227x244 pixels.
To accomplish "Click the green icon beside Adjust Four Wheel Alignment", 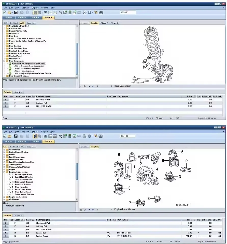I will [10, 68].
